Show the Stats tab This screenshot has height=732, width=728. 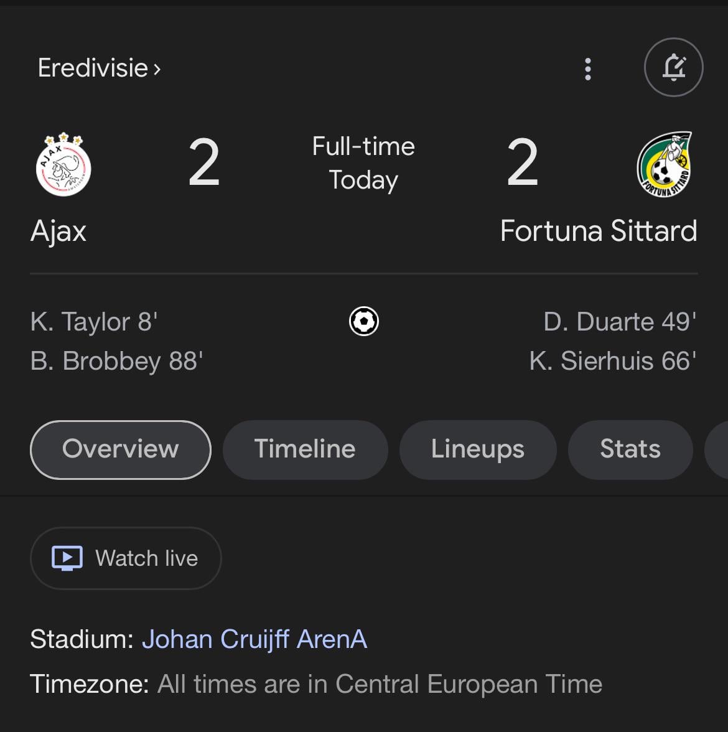point(630,449)
